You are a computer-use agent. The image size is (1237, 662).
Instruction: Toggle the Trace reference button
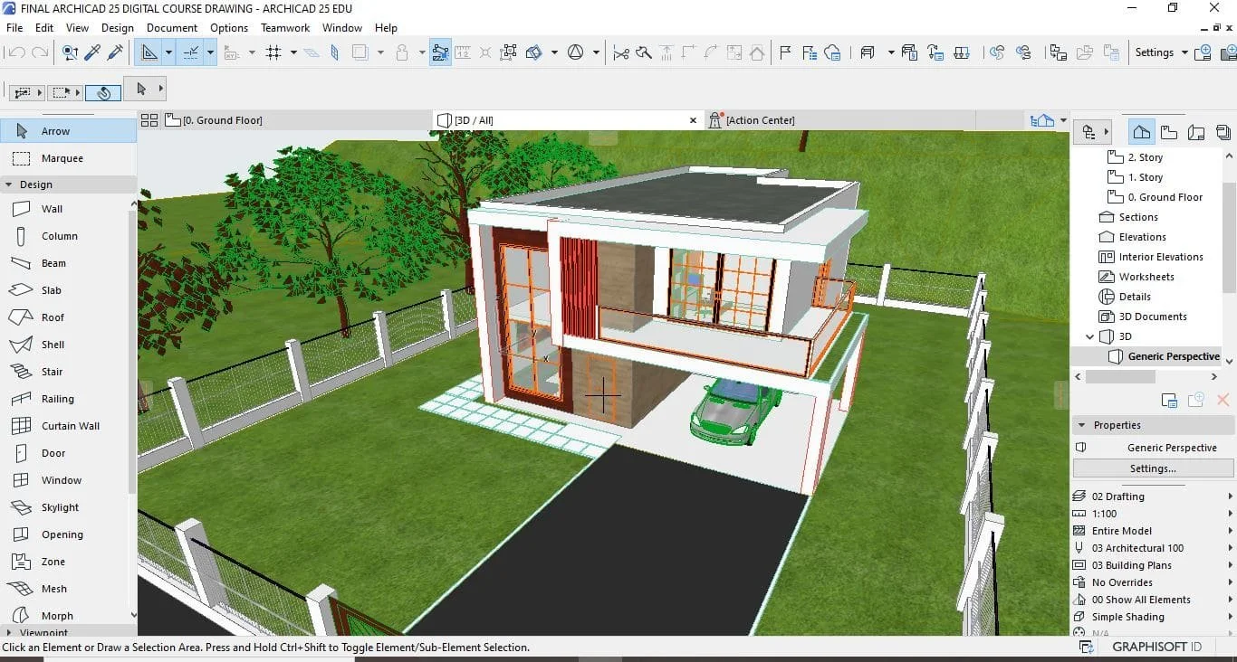pyautogui.click(x=360, y=52)
